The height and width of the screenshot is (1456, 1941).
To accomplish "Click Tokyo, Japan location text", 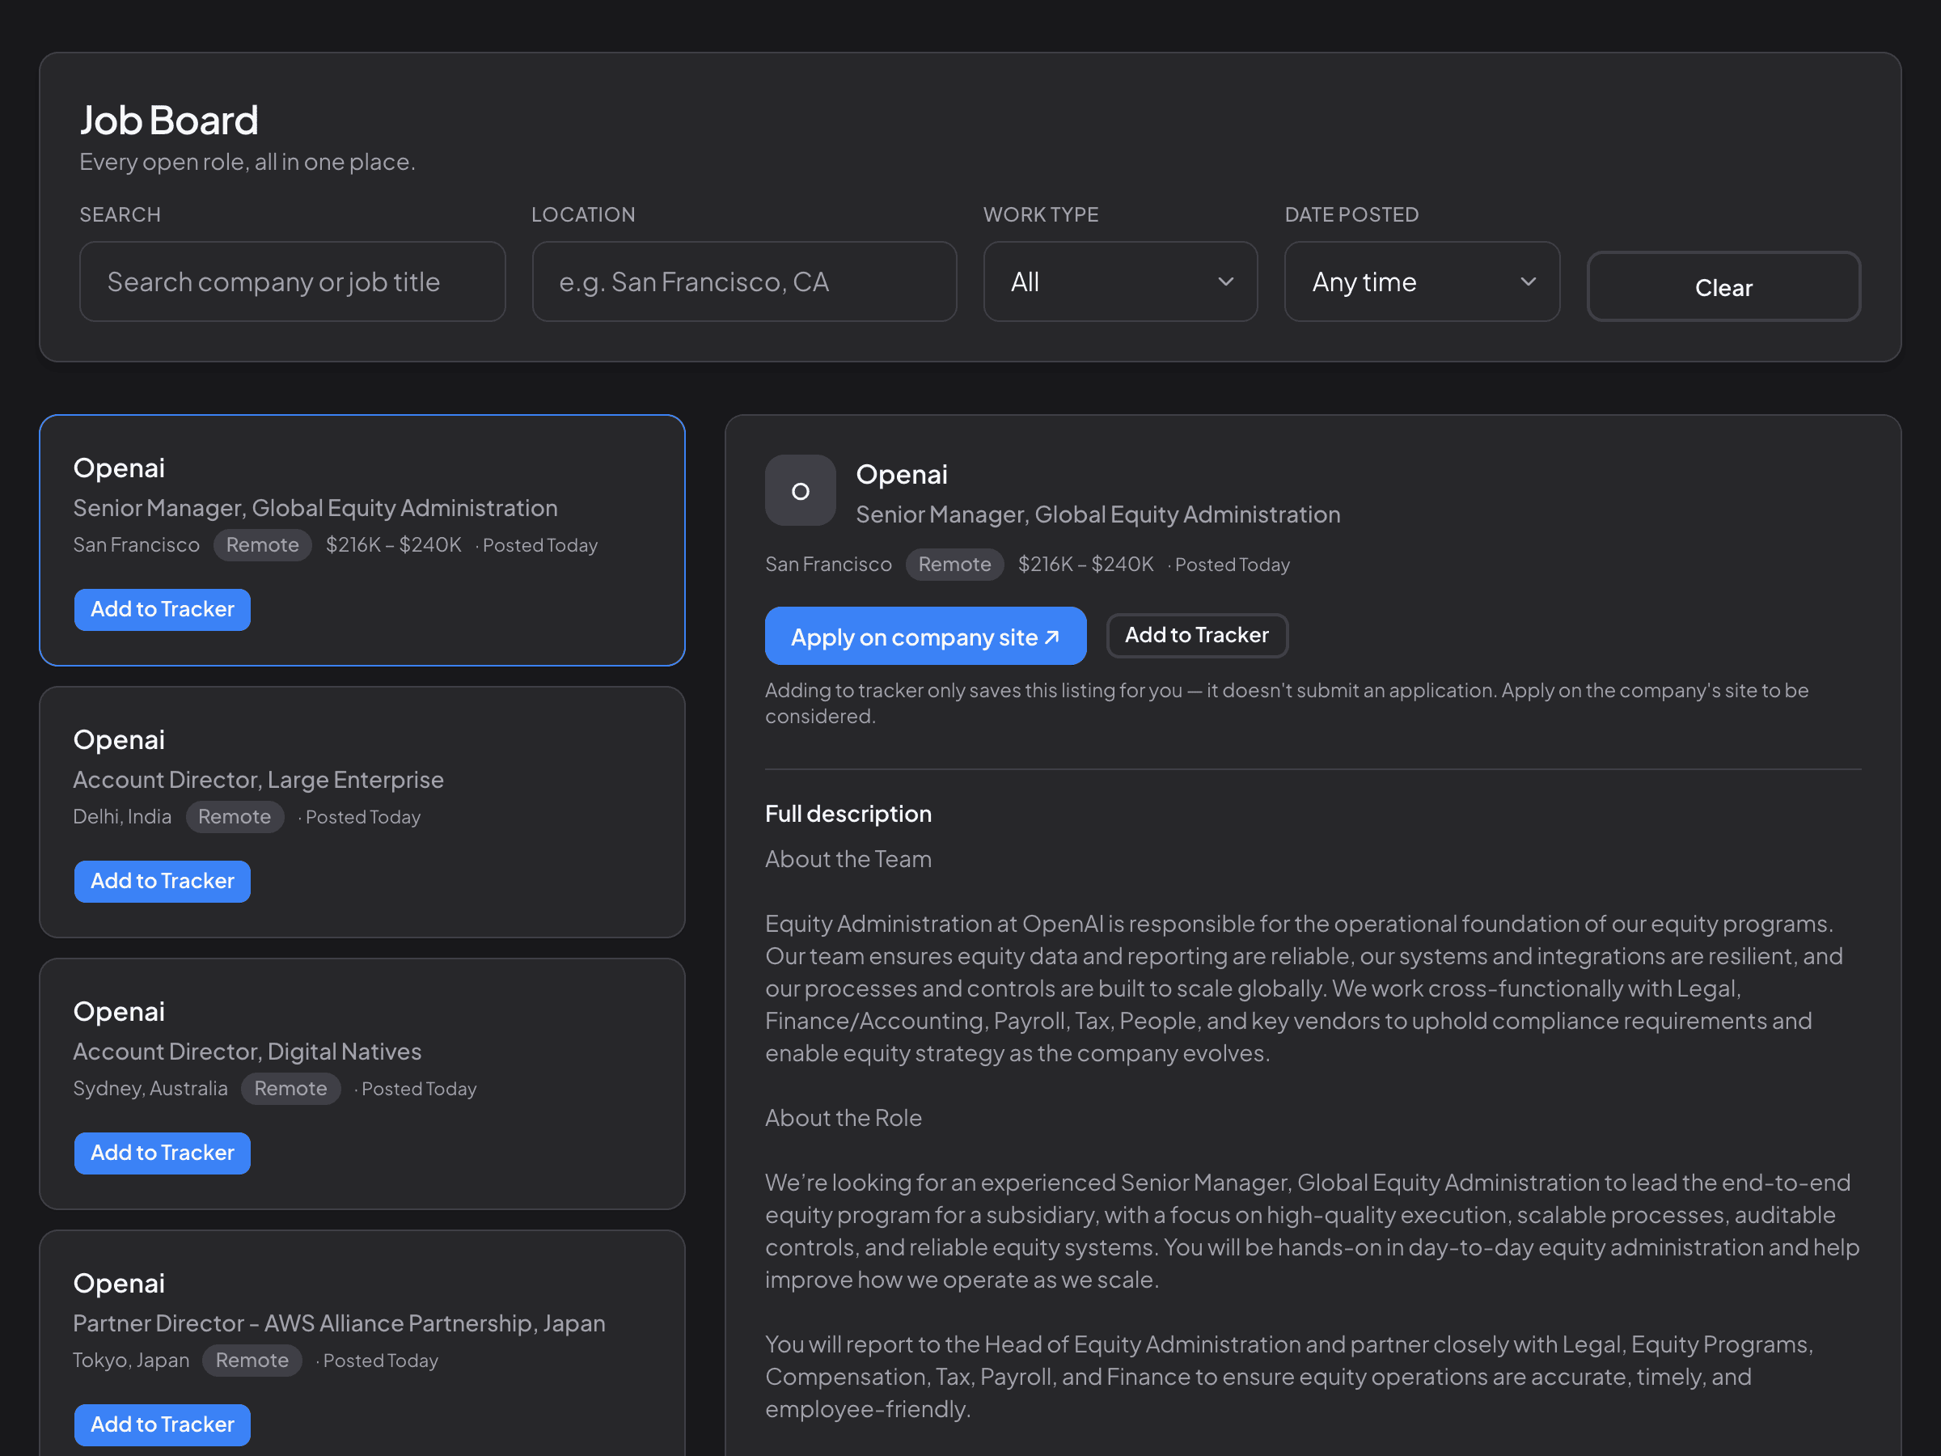I will tap(132, 1361).
